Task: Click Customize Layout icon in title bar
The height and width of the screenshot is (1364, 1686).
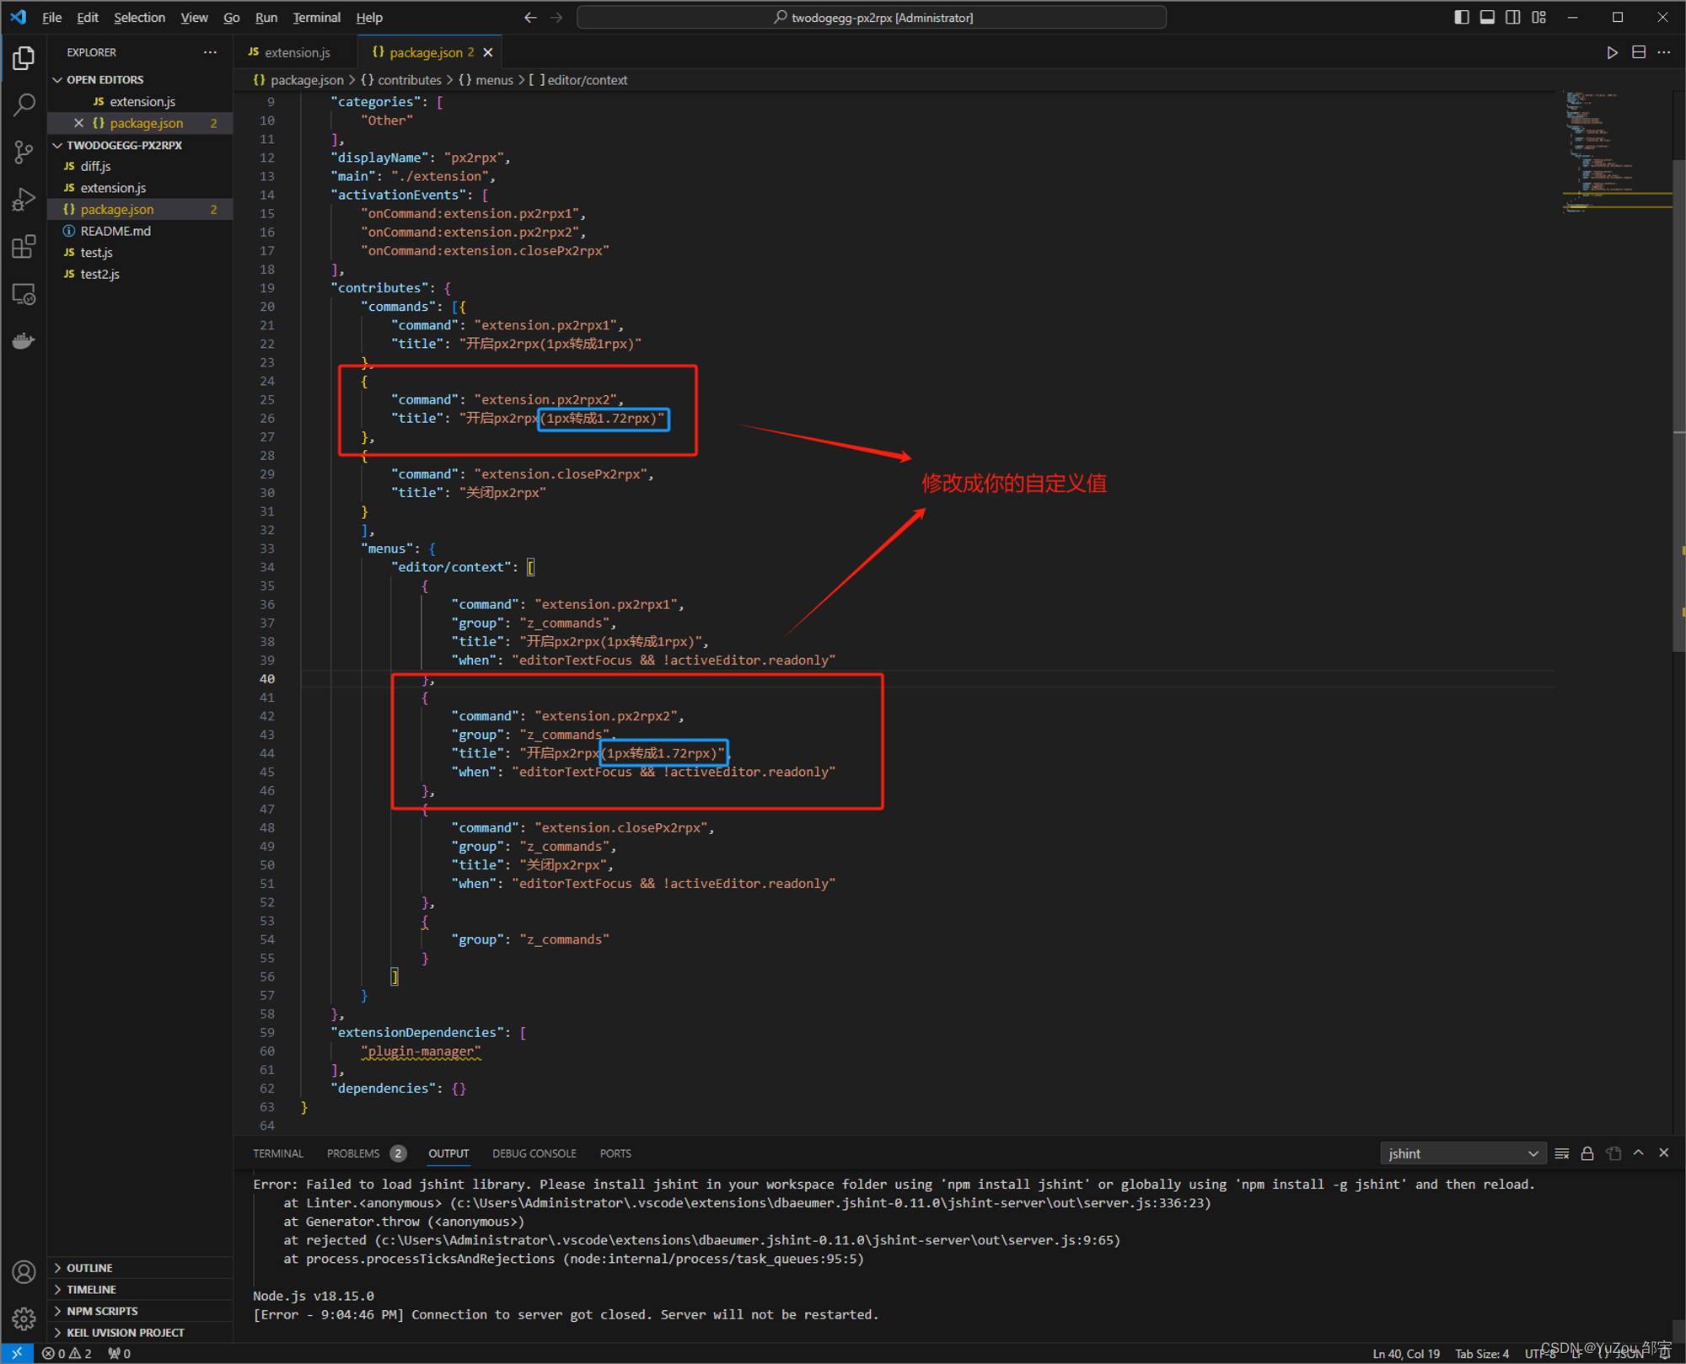Action: point(1539,18)
